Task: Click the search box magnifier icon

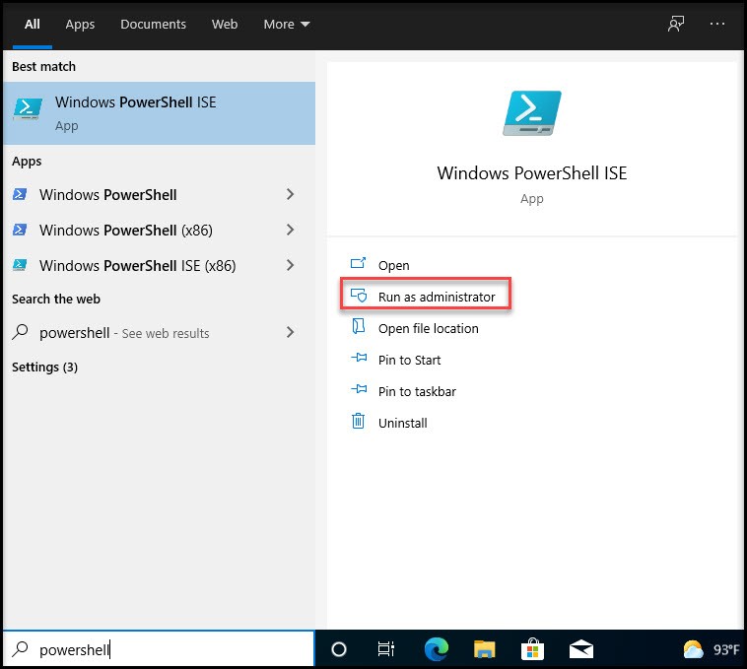Action: pos(21,648)
